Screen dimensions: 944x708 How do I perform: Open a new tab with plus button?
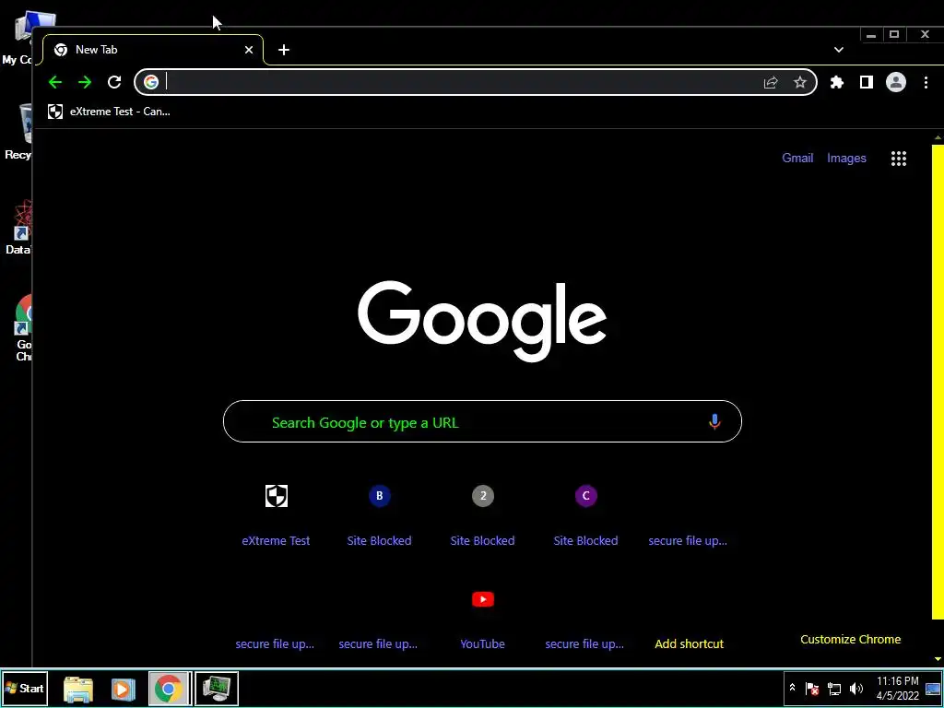(284, 50)
